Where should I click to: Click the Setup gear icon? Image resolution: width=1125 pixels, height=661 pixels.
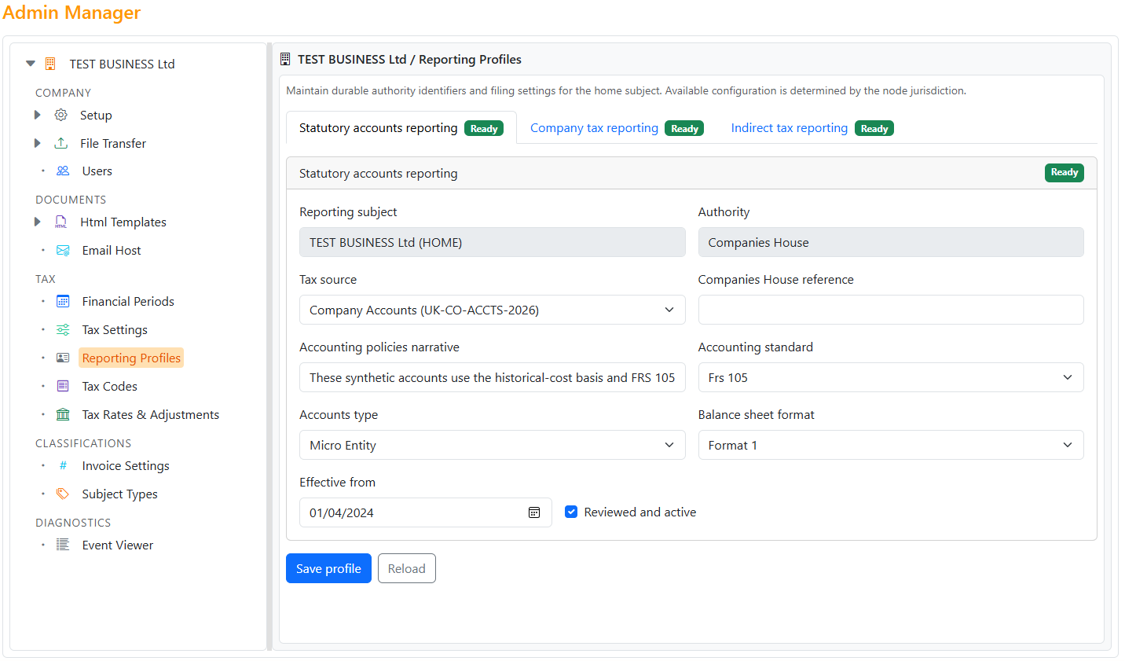[60, 115]
